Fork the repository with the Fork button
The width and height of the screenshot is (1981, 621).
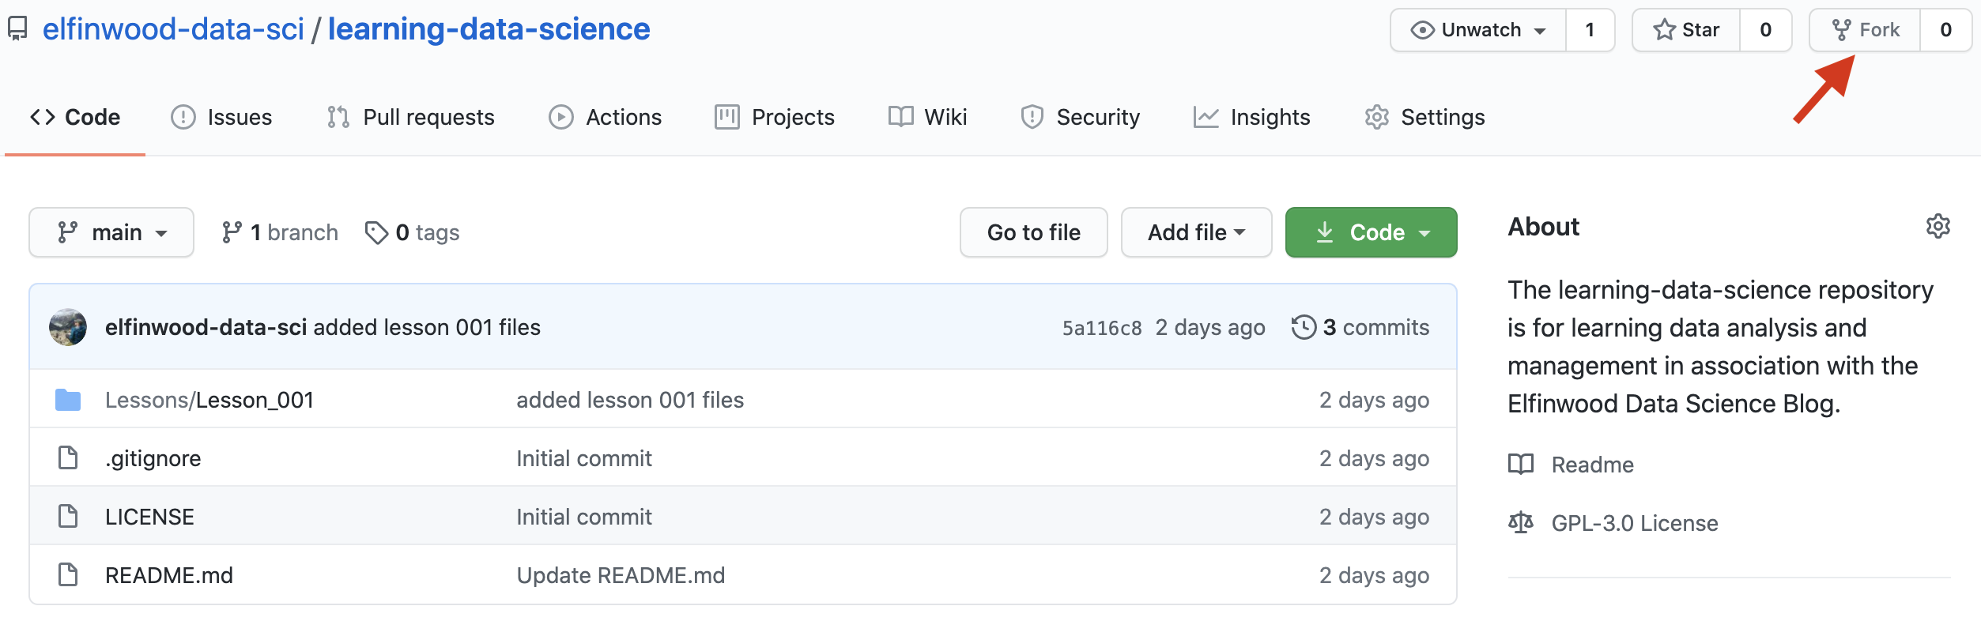click(x=1866, y=30)
